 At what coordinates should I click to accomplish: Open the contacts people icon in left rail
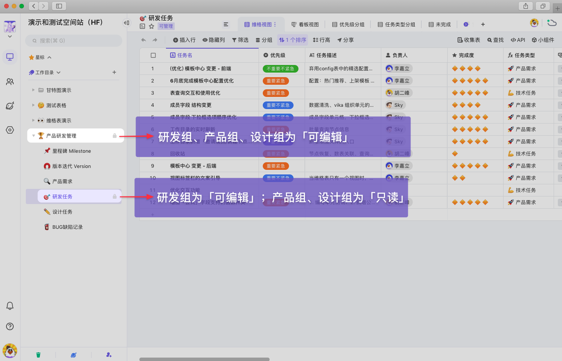[10, 82]
